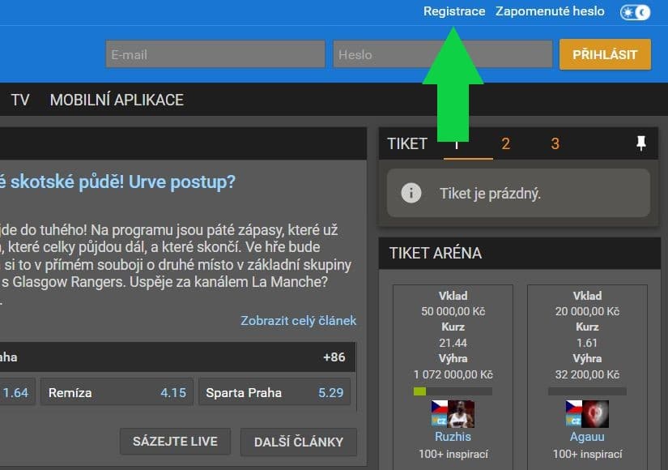Focus the E-mail input field
The width and height of the screenshot is (668, 470).
215,54
